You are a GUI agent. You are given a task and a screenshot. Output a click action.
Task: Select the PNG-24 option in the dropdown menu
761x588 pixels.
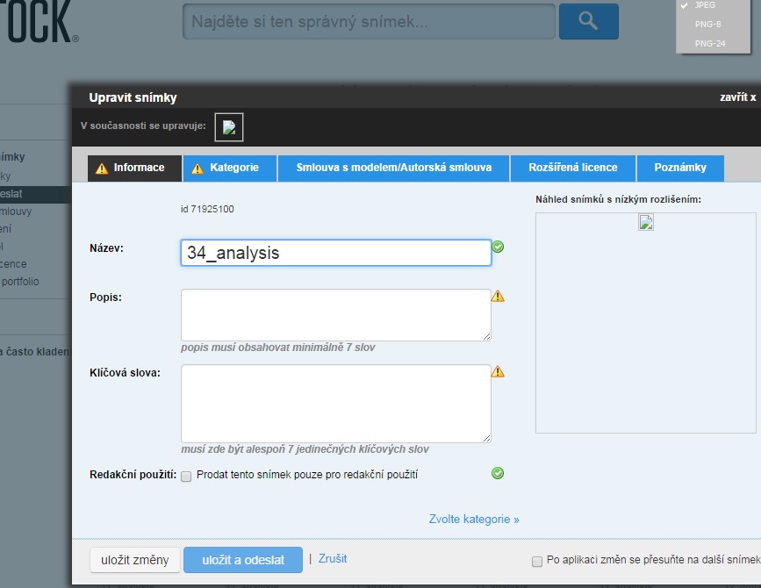(x=710, y=44)
